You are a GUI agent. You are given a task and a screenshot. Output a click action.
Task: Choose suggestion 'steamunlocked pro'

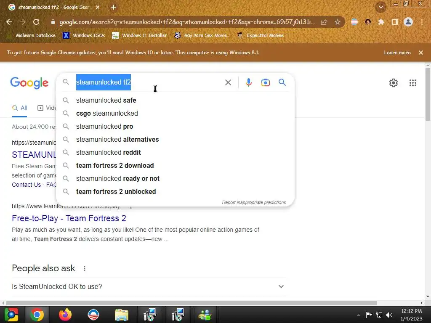pos(175,126)
